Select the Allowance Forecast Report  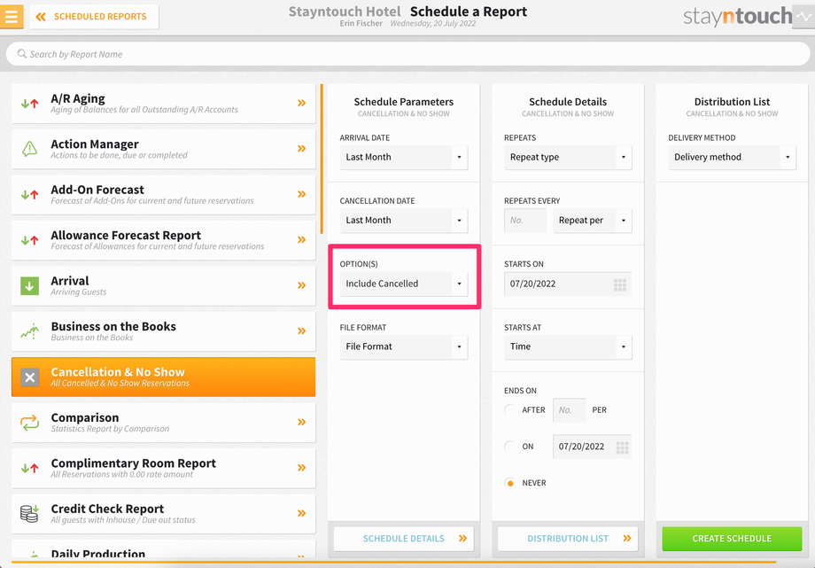click(163, 240)
